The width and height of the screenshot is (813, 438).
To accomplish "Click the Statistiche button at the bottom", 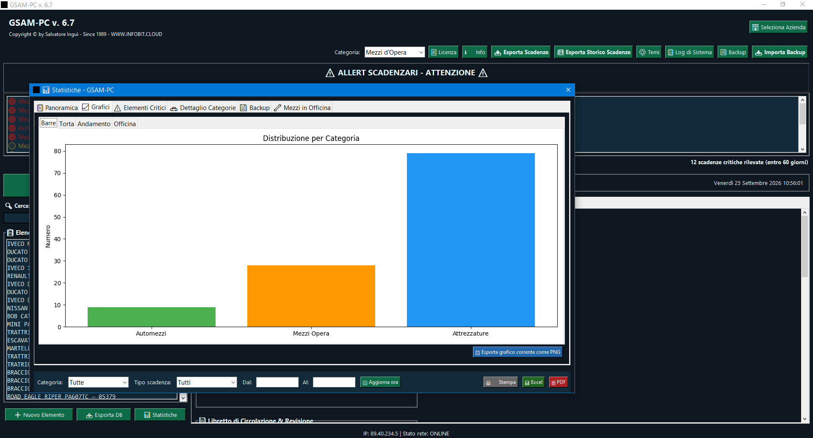I will click(160, 415).
